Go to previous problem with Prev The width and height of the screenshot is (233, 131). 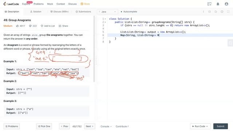tap(64, 126)
